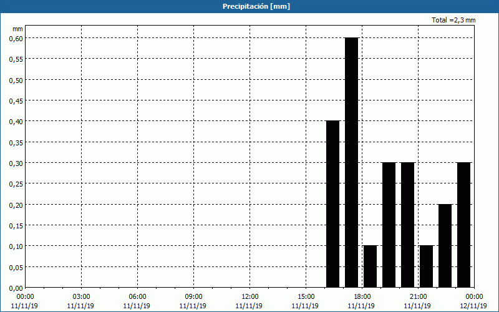Select the last bar before 00:00 12/11/19
This screenshot has width=499, height=312.
click(x=464, y=225)
